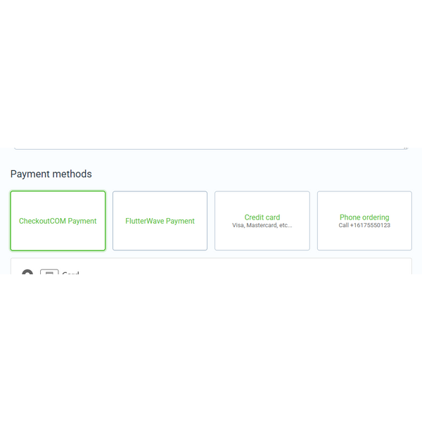422x422 pixels.
Task: Focus the text area above Payment methods
Action: click(x=211, y=145)
